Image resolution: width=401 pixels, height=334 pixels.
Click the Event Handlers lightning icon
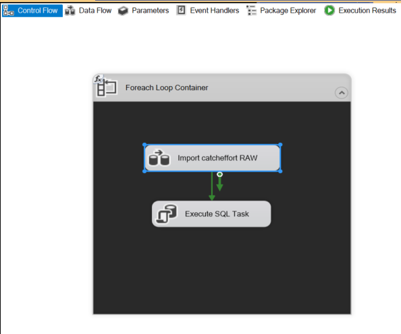click(x=181, y=11)
